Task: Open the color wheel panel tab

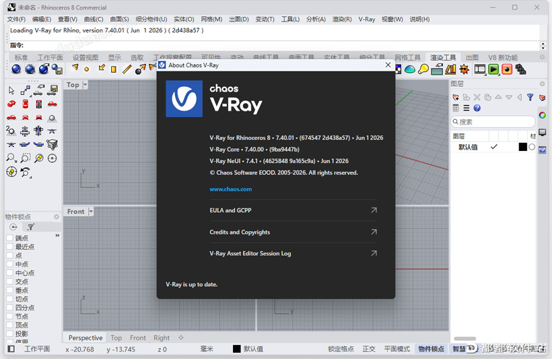Action: [543, 115]
